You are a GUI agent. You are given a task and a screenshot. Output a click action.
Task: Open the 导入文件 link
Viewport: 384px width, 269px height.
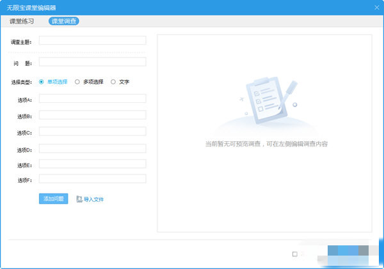point(93,199)
